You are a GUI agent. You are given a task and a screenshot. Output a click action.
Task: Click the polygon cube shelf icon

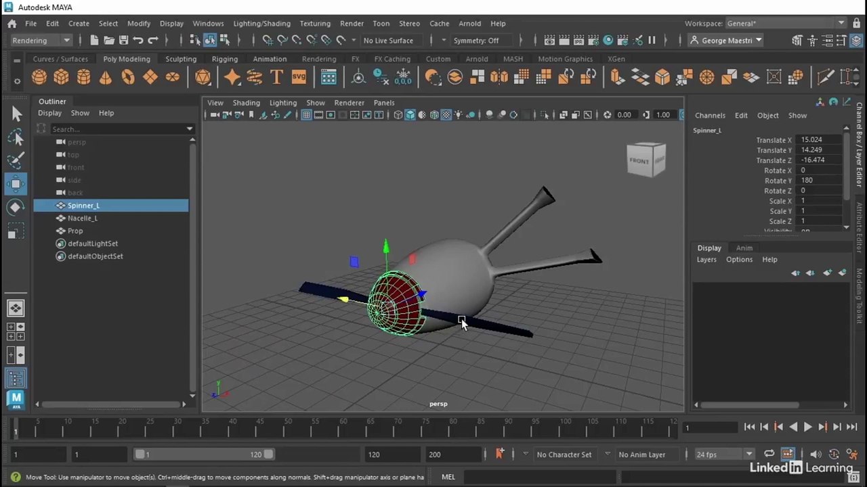(x=61, y=77)
